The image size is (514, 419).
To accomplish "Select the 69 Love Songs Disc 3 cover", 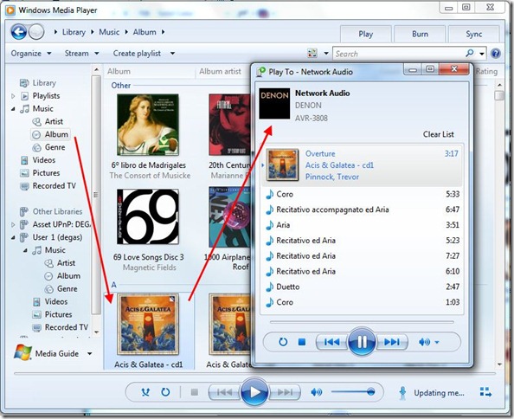I will (x=147, y=216).
